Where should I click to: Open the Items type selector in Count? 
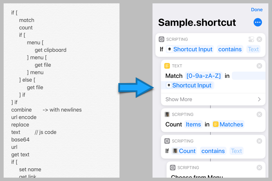pyautogui.click(x=193, y=124)
